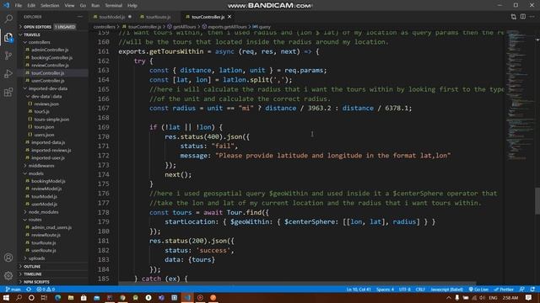The image size is (540, 303).
Task: Open adminController.js in the explorer
Action: (50, 50)
